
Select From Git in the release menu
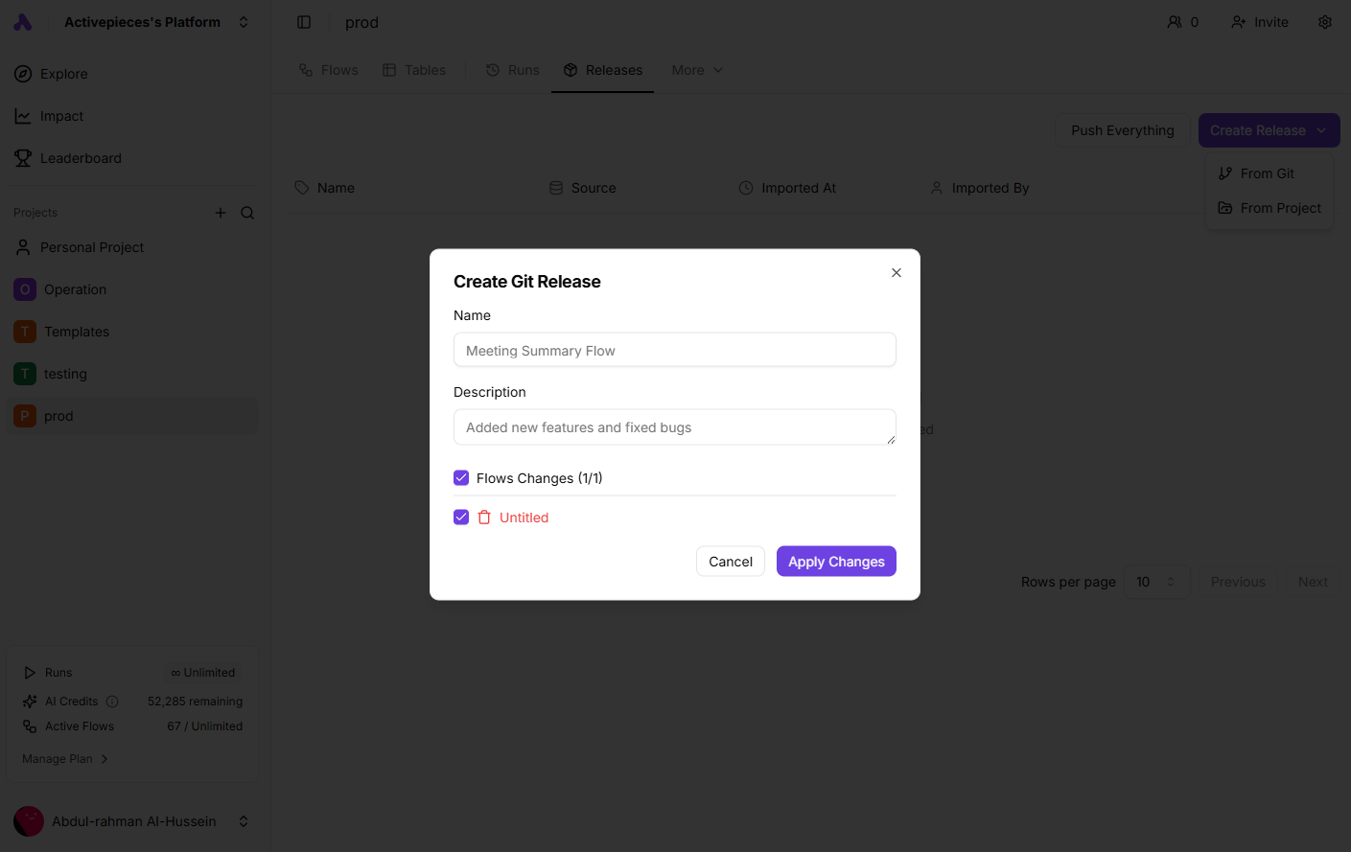pyautogui.click(x=1268, y=173)
